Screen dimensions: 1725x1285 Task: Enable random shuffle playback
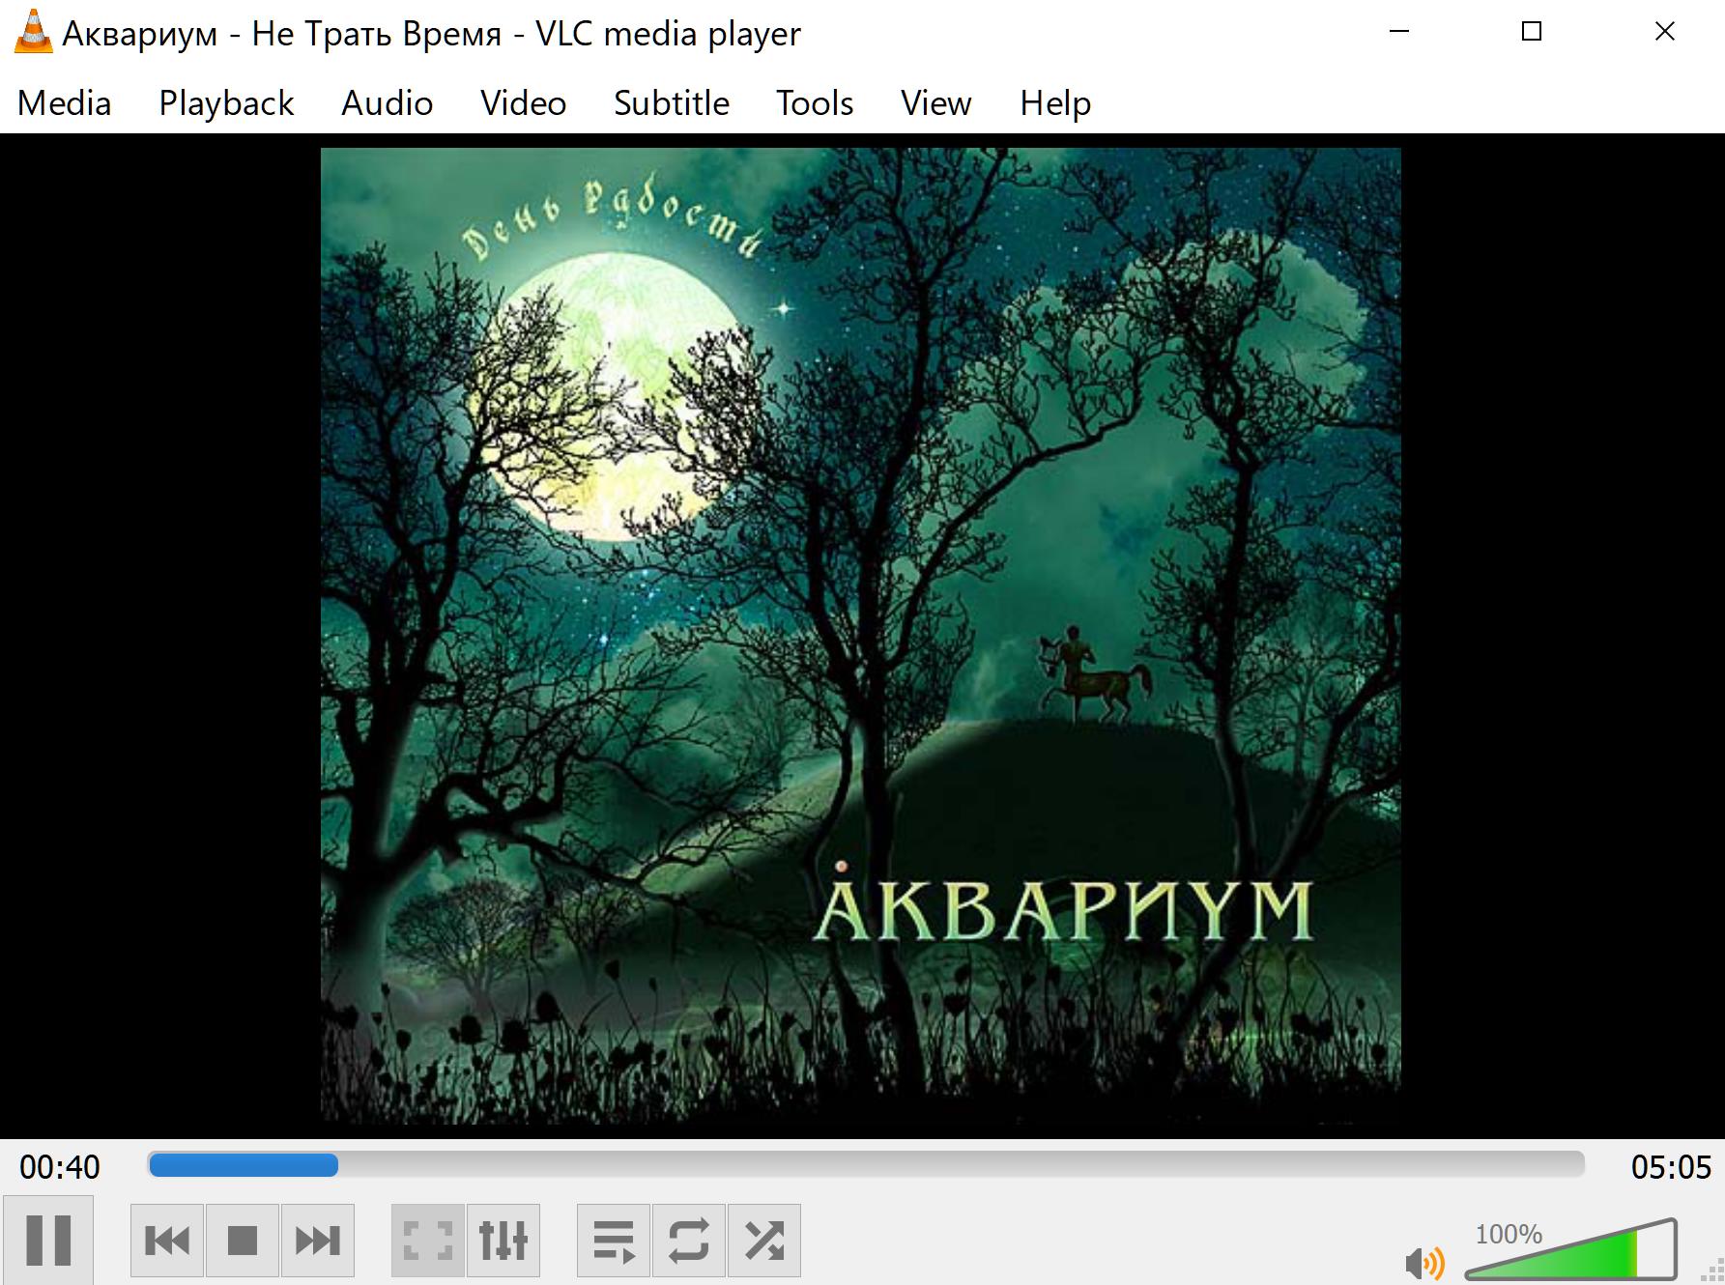click(x=764, y=1241)
